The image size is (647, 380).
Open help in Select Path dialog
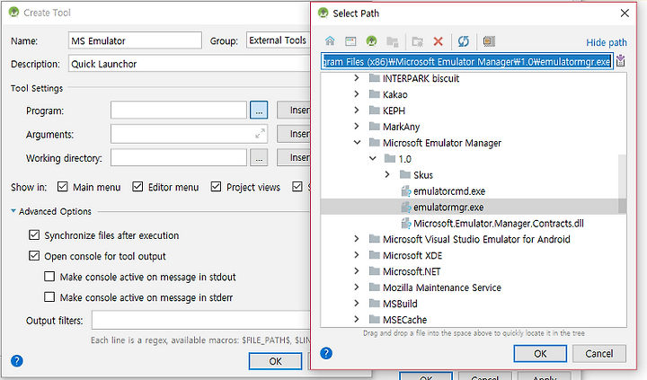pyautogui.click(x=326, y=353)
